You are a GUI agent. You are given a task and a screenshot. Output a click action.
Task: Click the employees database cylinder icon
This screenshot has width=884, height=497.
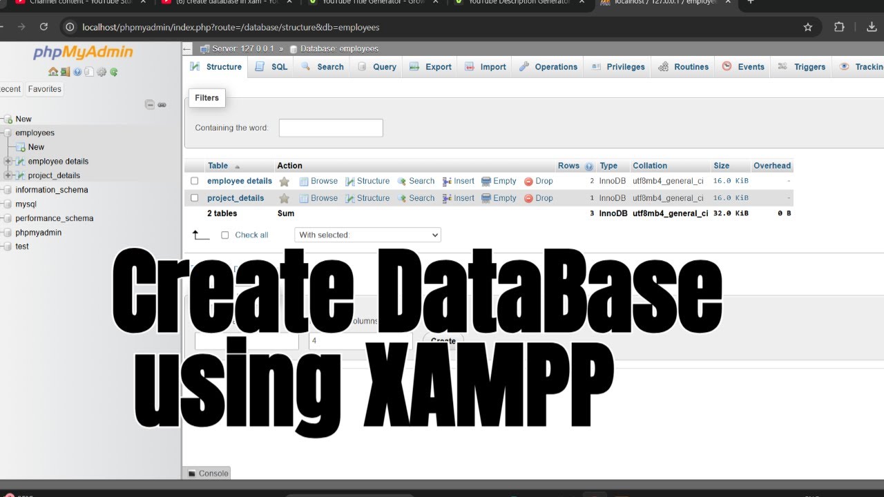(8, 133)
